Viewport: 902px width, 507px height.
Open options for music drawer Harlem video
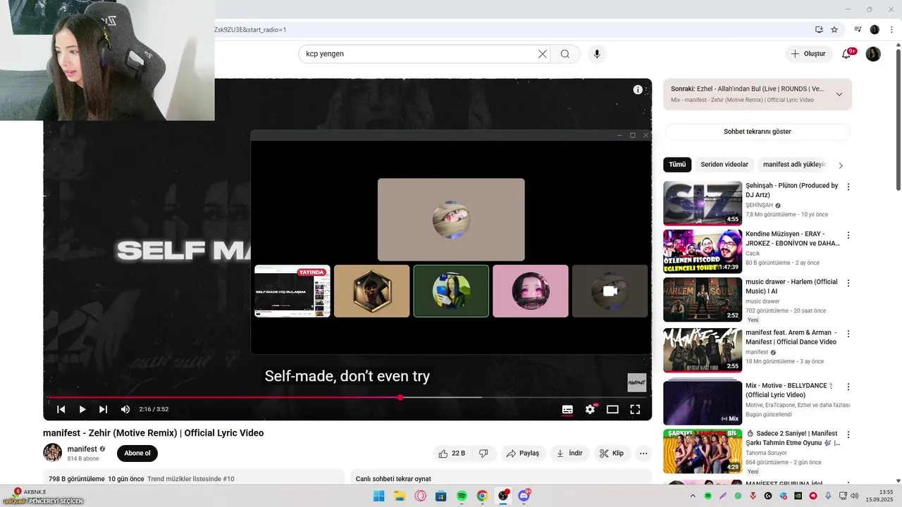point(848,283)
